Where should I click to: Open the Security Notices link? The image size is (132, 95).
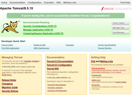pos(10,91)
